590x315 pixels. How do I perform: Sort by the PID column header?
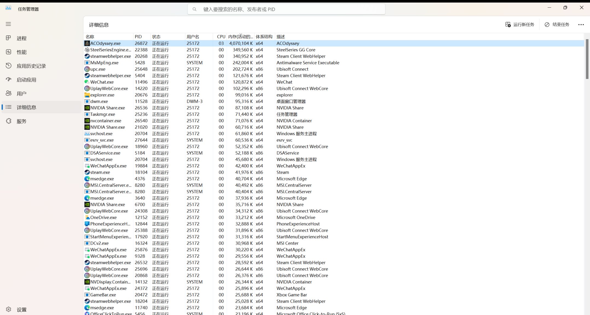tap(142, 37)
